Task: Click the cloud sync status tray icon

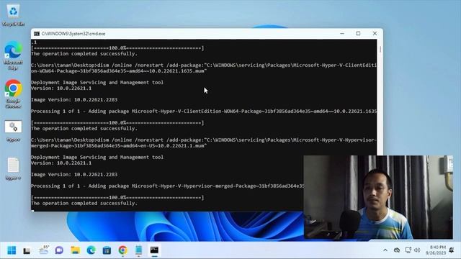Action: pos(397,250)
